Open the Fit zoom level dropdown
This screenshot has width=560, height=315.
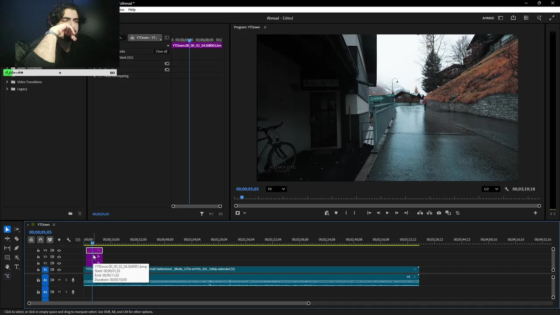(276, 189)
